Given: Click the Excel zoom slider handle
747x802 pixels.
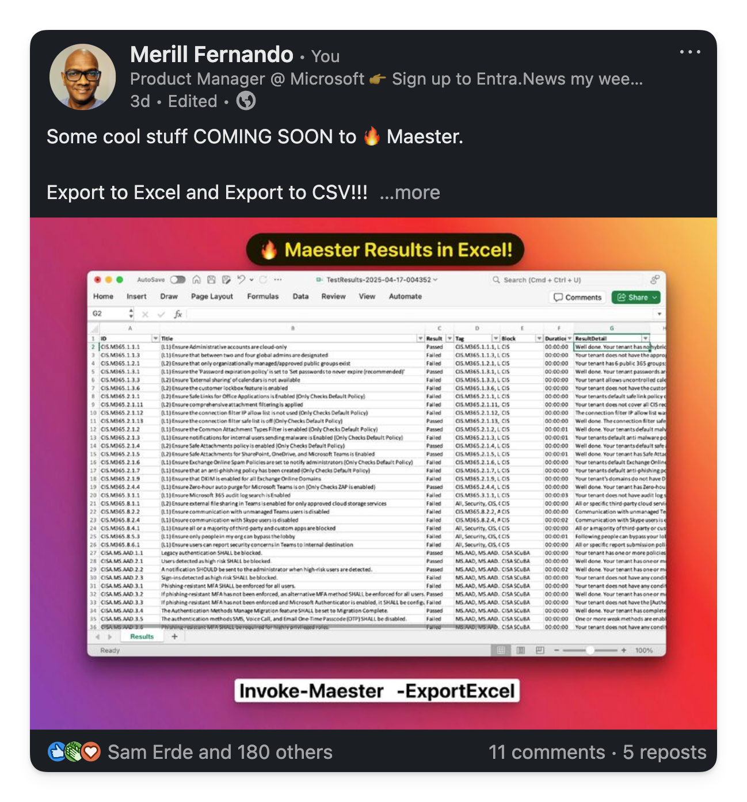Looking at the screenshot, I should pos(590,650).
